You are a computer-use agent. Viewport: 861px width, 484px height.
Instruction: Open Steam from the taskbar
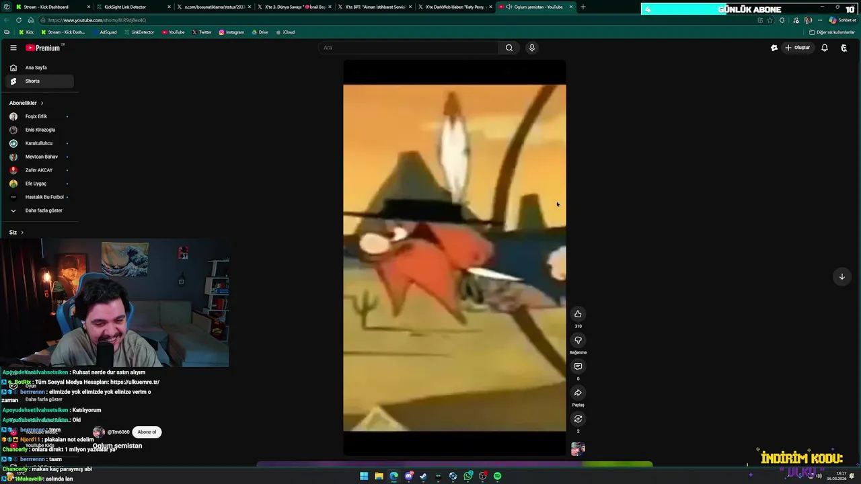click(423, 476)
